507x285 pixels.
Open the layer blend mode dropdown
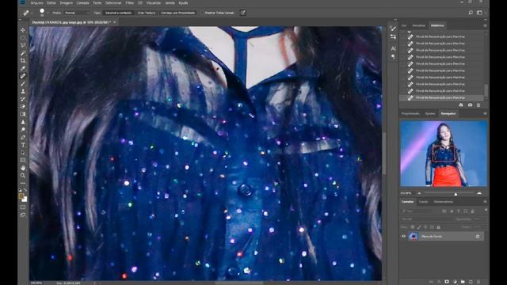click(x=427, y=219)
